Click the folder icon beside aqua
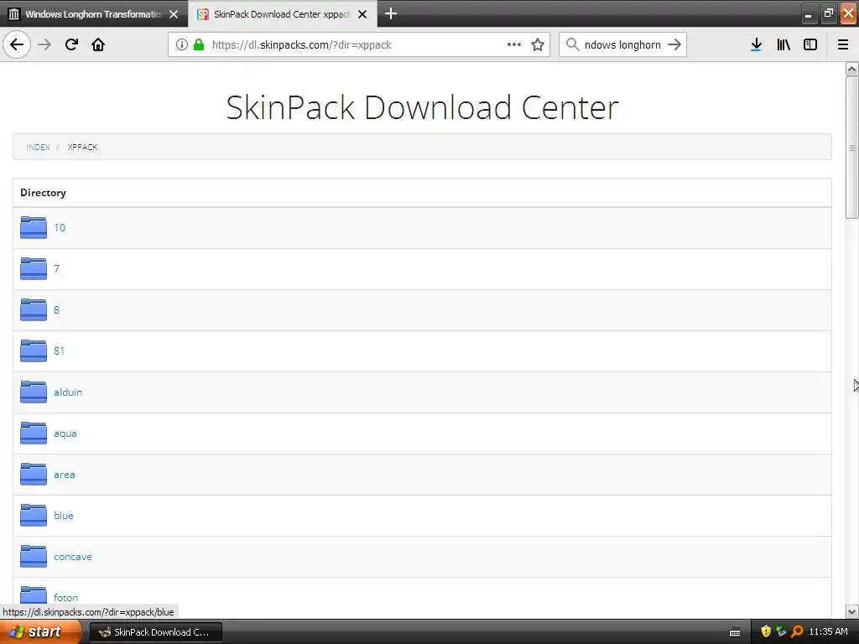The width and height of the screenshot is (859, 644). pos(34,434)
